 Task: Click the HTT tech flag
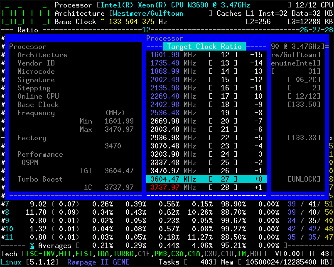tap(65, 254)
